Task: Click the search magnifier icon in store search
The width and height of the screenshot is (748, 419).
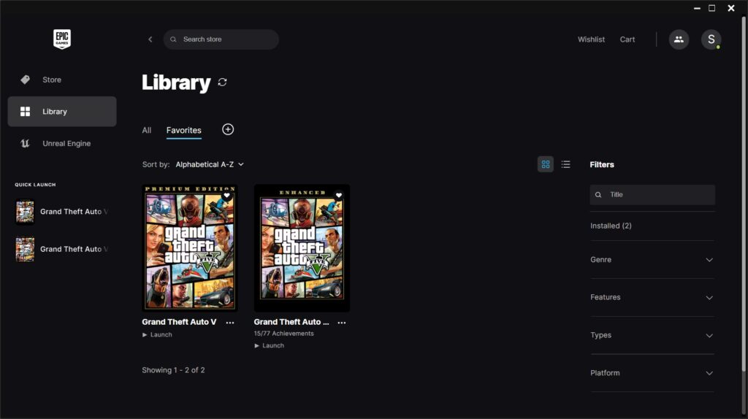Action: (x=174, y=39)
